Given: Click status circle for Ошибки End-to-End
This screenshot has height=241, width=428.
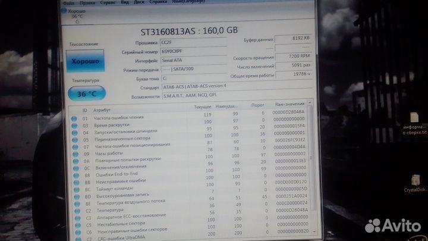Looking at the screenshot, I should point(76,176).
